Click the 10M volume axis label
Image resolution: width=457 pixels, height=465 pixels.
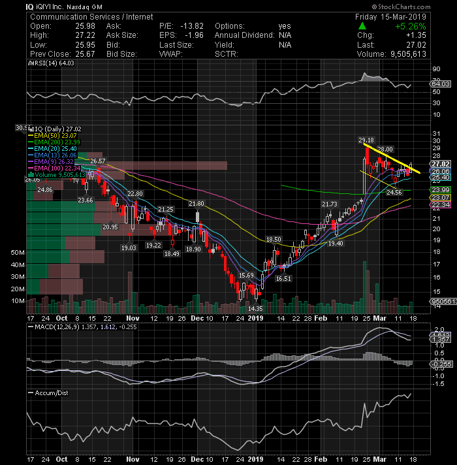pos(18,301)
